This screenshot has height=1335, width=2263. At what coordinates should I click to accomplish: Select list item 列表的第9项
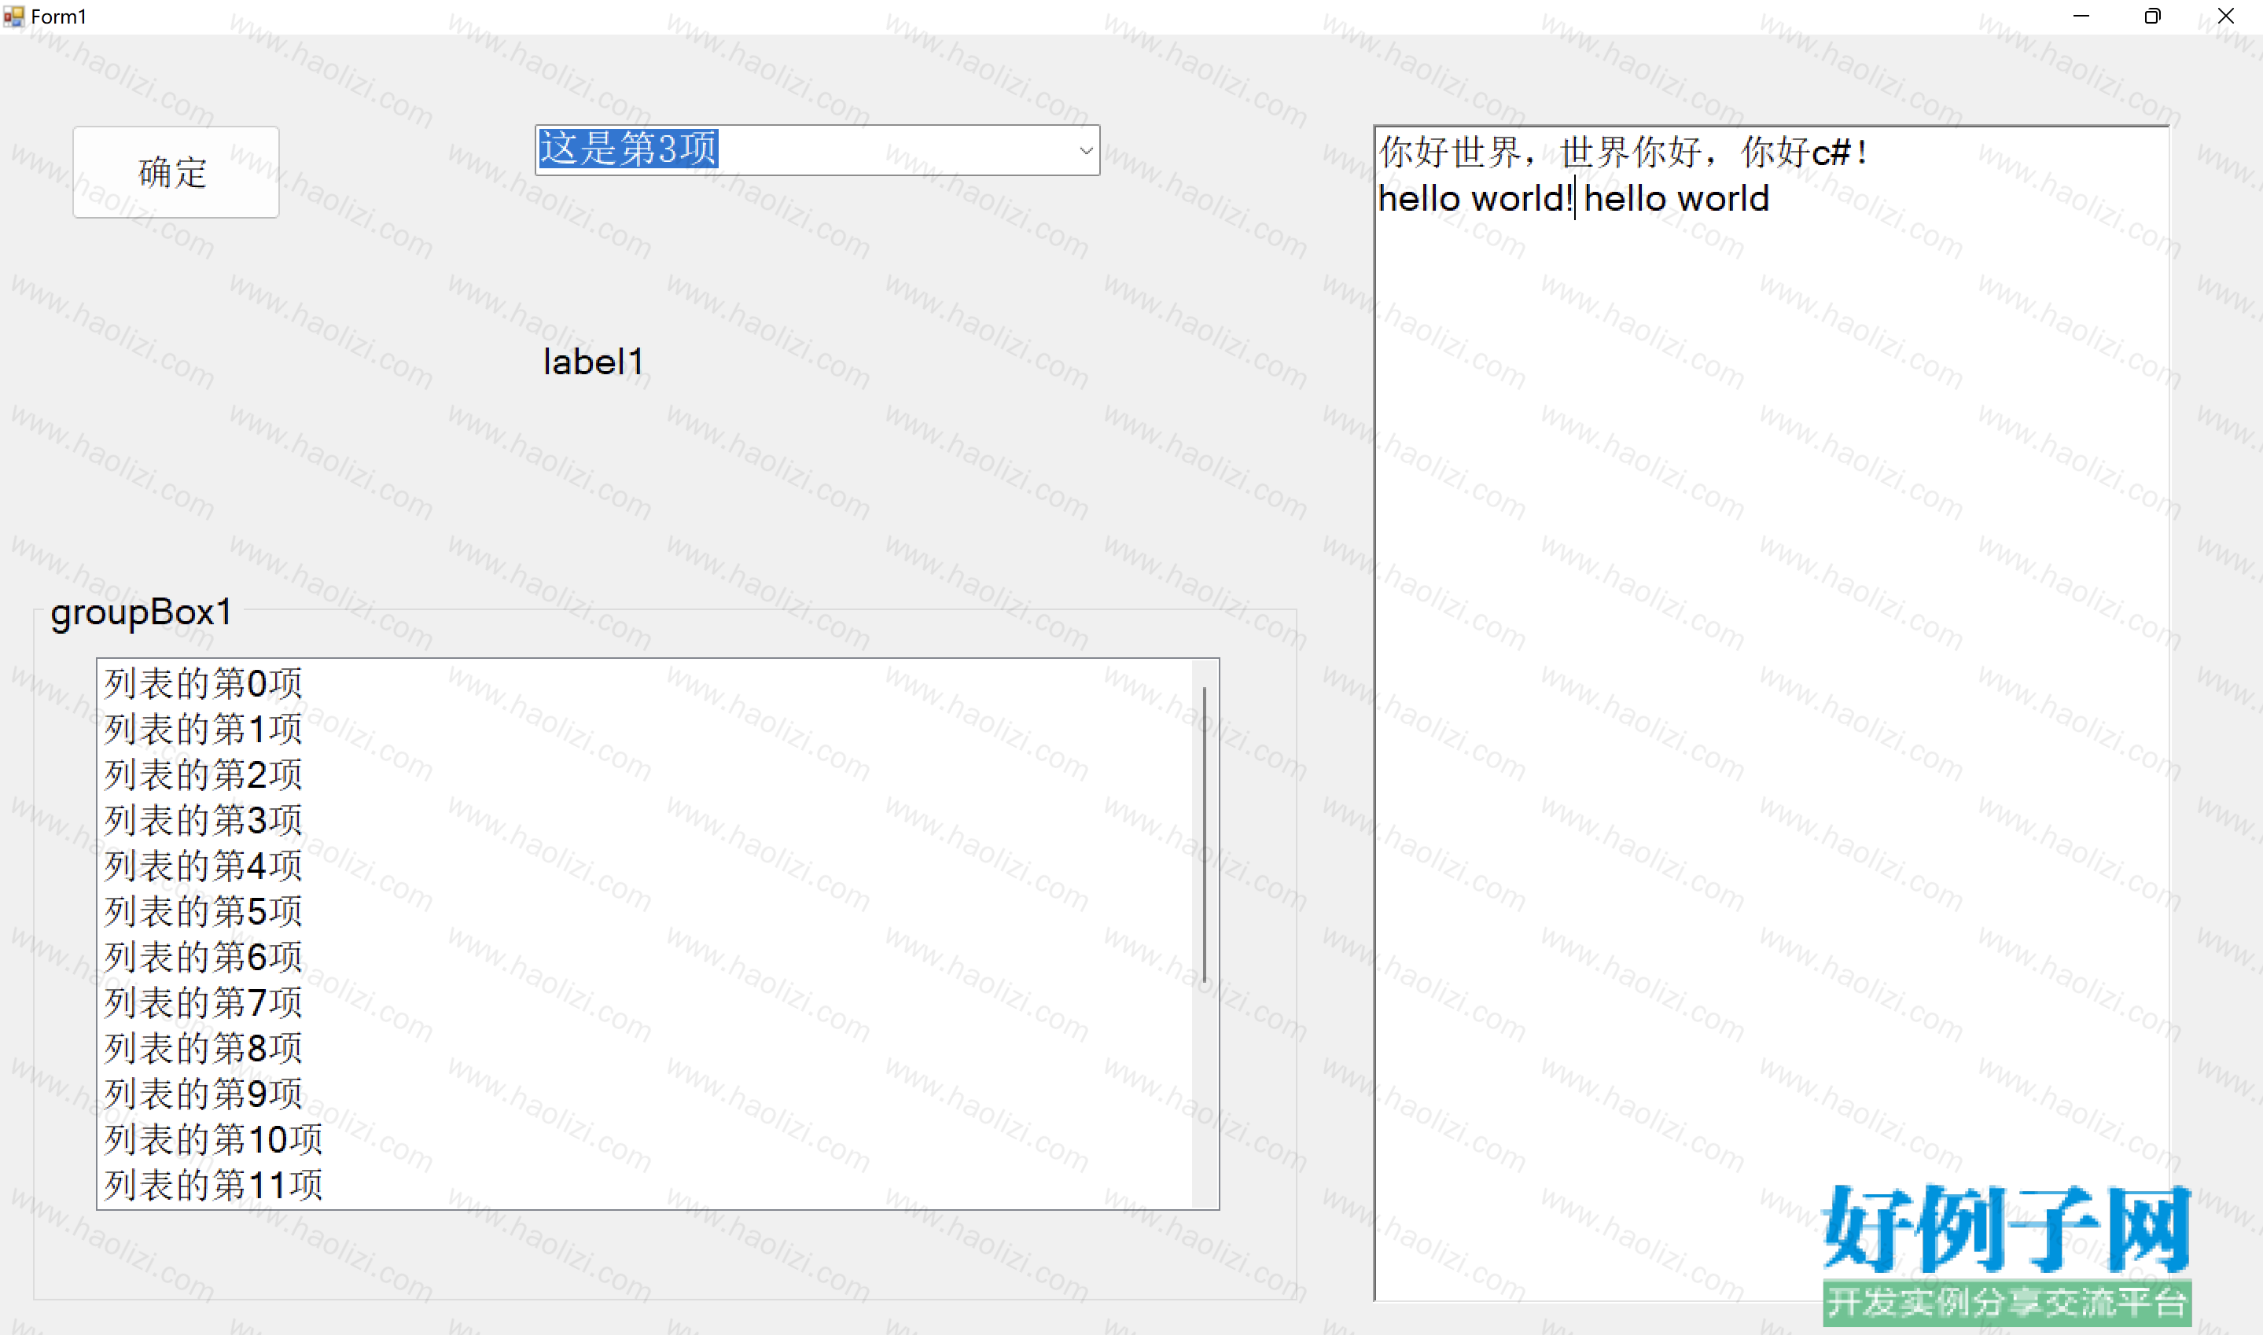click(x=644, y=1094)
